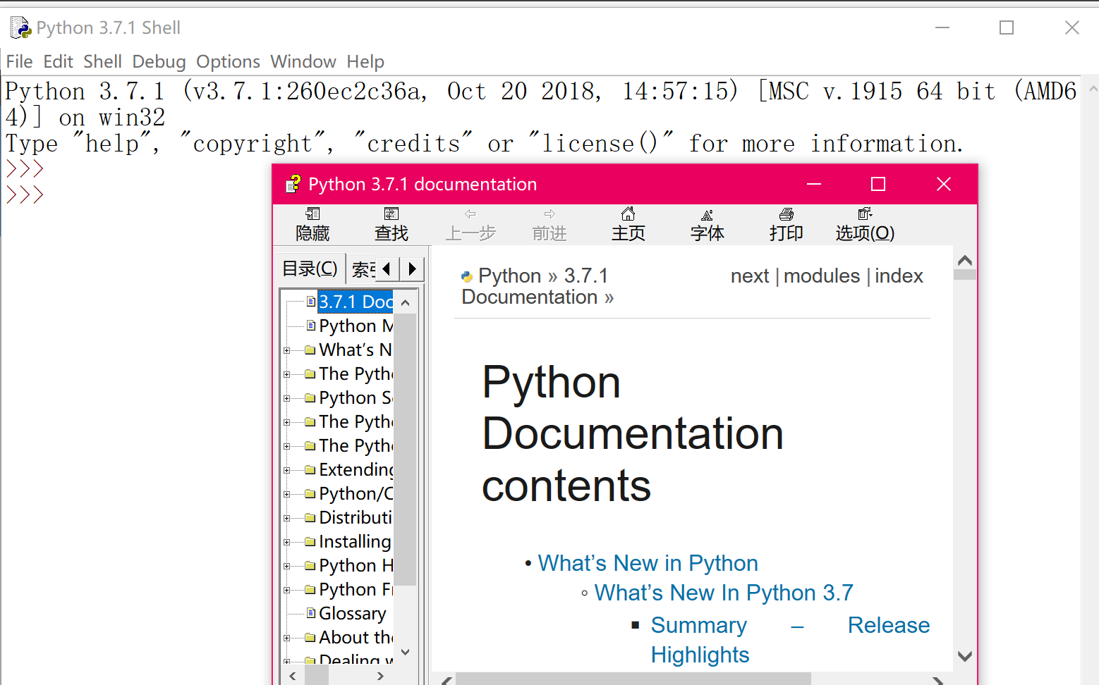
Task: Expand the What's N tree node
Action: pos(287,350)
